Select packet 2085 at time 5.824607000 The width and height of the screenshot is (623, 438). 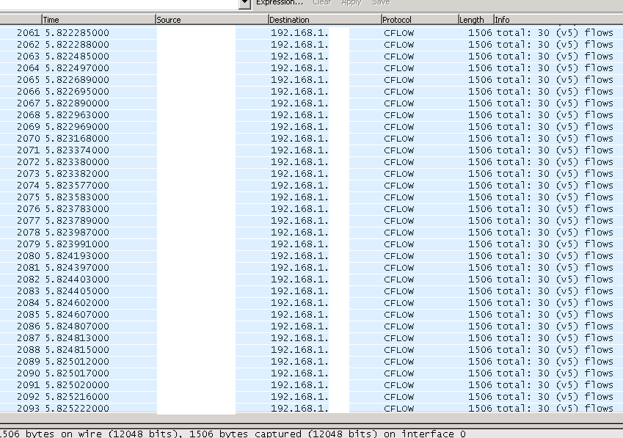[311, 314]
